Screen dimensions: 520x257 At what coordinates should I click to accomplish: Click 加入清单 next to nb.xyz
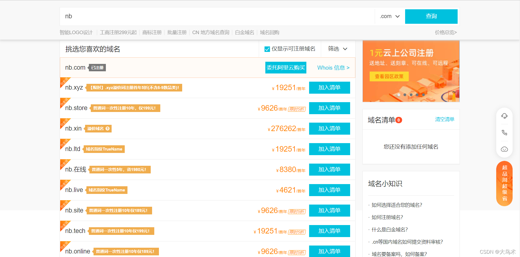click(329, 88)
